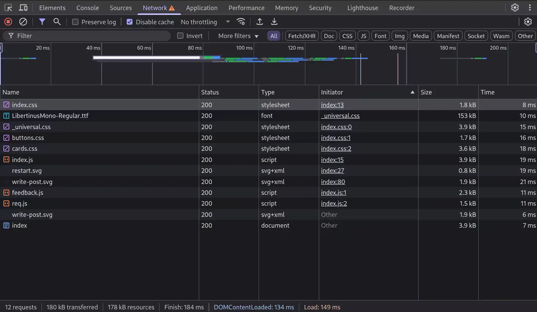Select the Font request filter
This screenshot has height=312, width=537.
click(380, 35)
